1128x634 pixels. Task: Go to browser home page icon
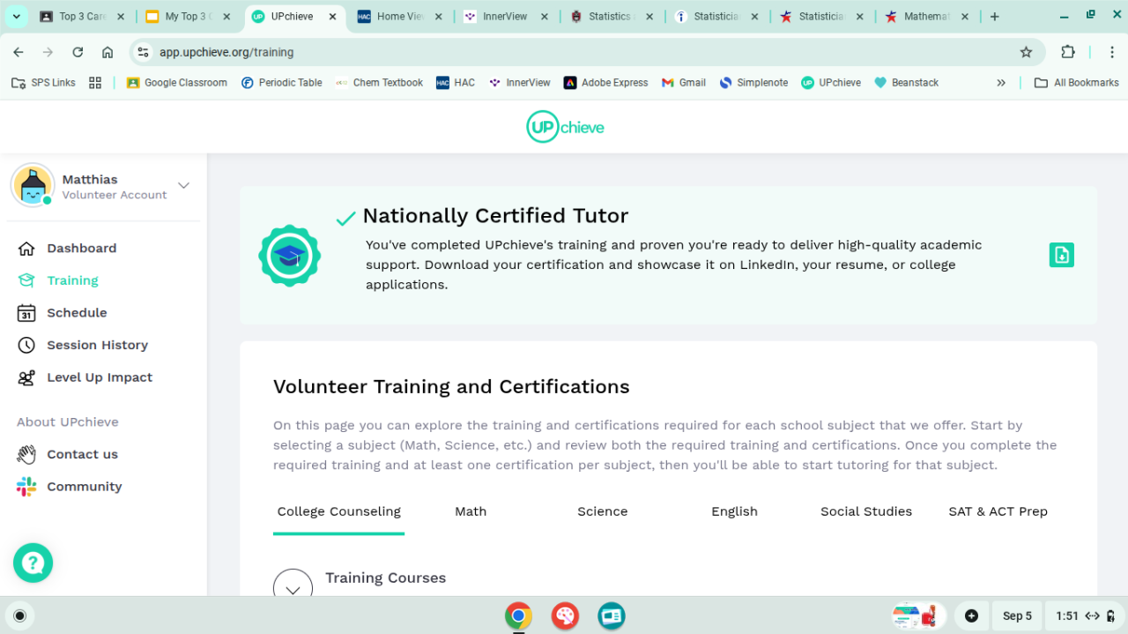(x=108, y=52)
